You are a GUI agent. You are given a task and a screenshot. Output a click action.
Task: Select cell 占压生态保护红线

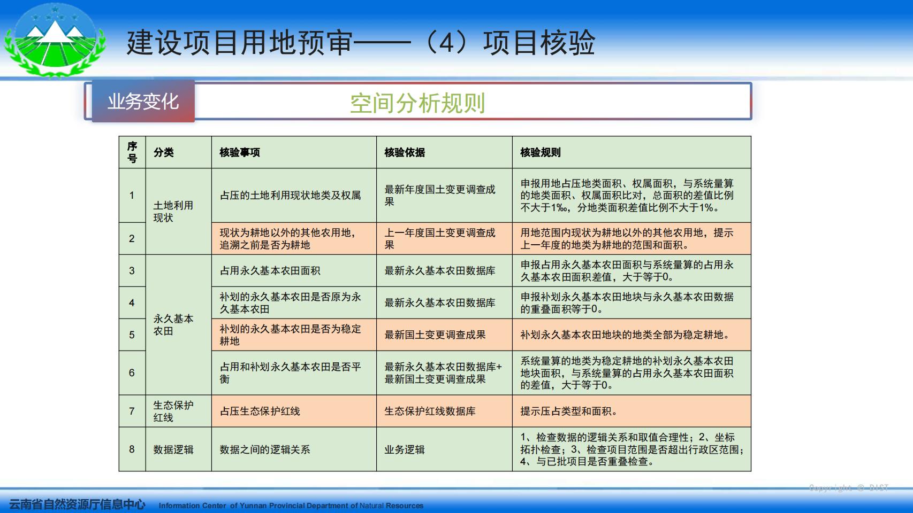coord(294,411)
